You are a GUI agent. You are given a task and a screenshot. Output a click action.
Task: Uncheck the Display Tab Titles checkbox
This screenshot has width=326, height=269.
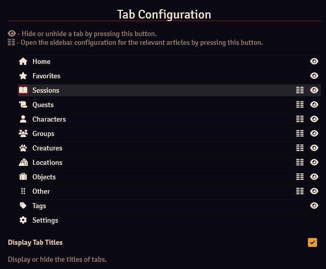[313, 242]
